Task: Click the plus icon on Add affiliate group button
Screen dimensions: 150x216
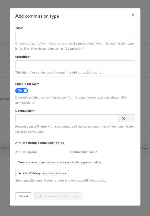Action: (20, 173)
